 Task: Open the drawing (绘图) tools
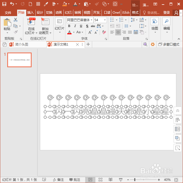155,25
